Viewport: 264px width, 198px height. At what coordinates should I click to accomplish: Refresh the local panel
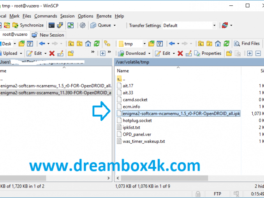97,44
